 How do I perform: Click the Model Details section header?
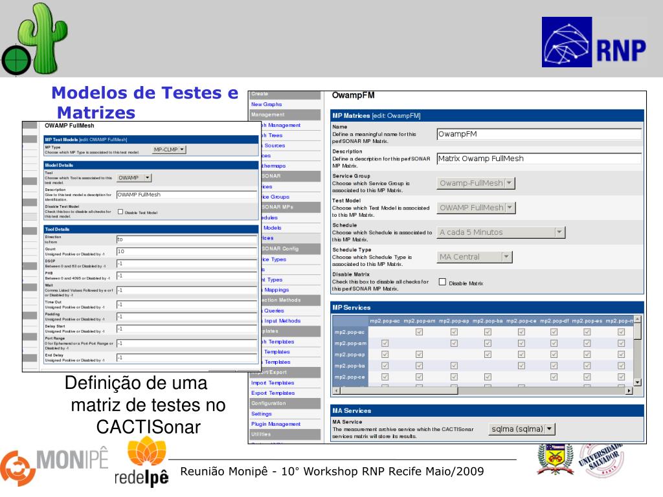click(151, 165)
